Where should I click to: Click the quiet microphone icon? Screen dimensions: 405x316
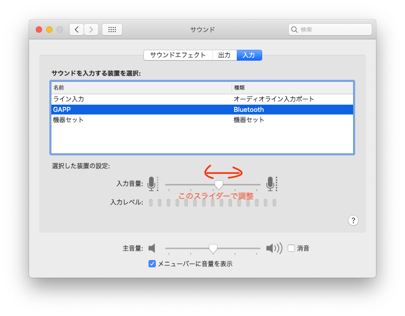click(x=151, y=183)
